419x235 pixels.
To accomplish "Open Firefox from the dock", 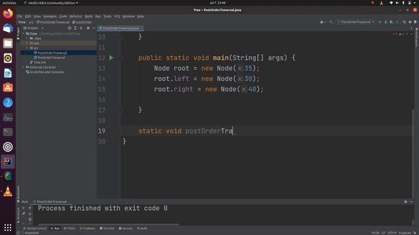I will [x=8, y=13].
